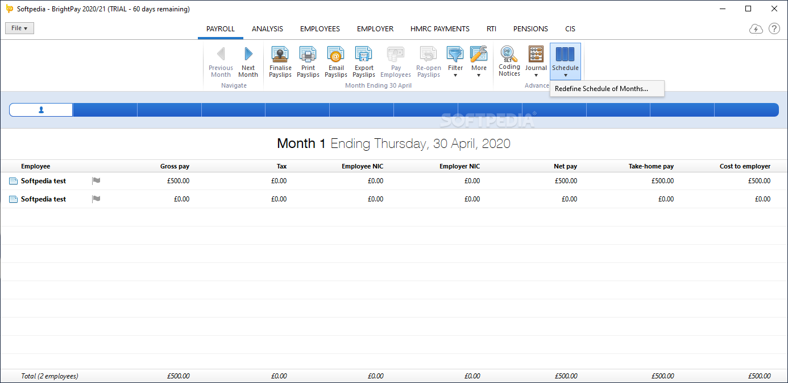
Task: Open Coding Notices
Action: click(x=509, y=62)
